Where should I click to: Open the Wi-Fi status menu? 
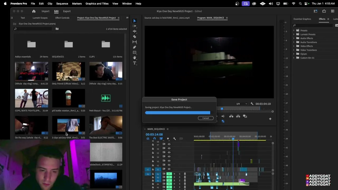pos(293,4)
